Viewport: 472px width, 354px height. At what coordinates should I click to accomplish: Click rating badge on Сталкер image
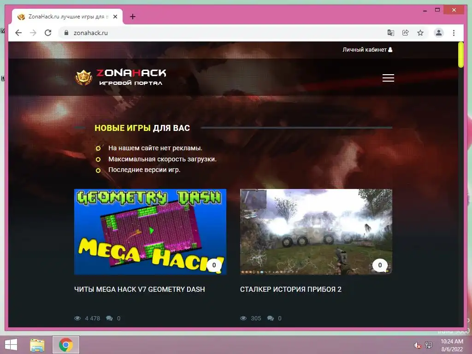tap(380, 265)
